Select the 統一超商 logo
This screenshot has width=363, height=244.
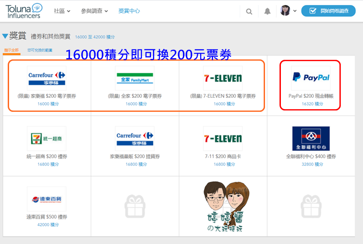coord(47,139)
